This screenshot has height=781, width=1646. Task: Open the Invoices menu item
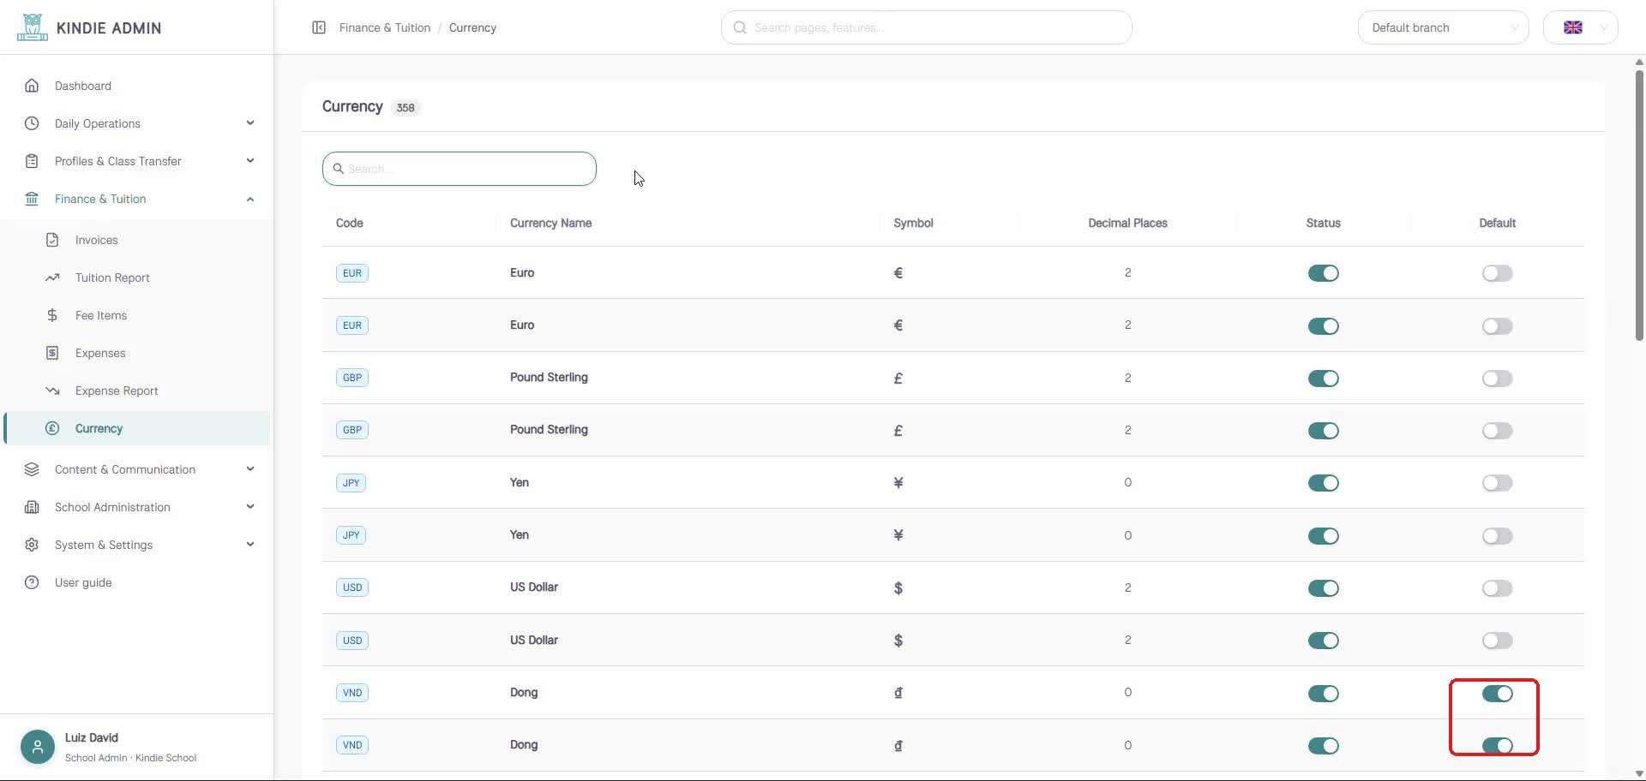click(137, 240)
